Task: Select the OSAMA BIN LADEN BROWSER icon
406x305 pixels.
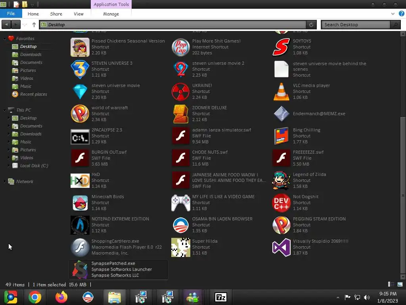Action: tap(181, 225)
